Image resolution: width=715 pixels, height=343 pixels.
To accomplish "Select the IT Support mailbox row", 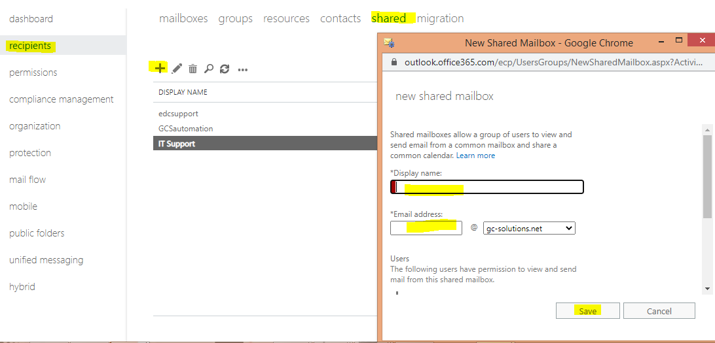I will [265, 144].
